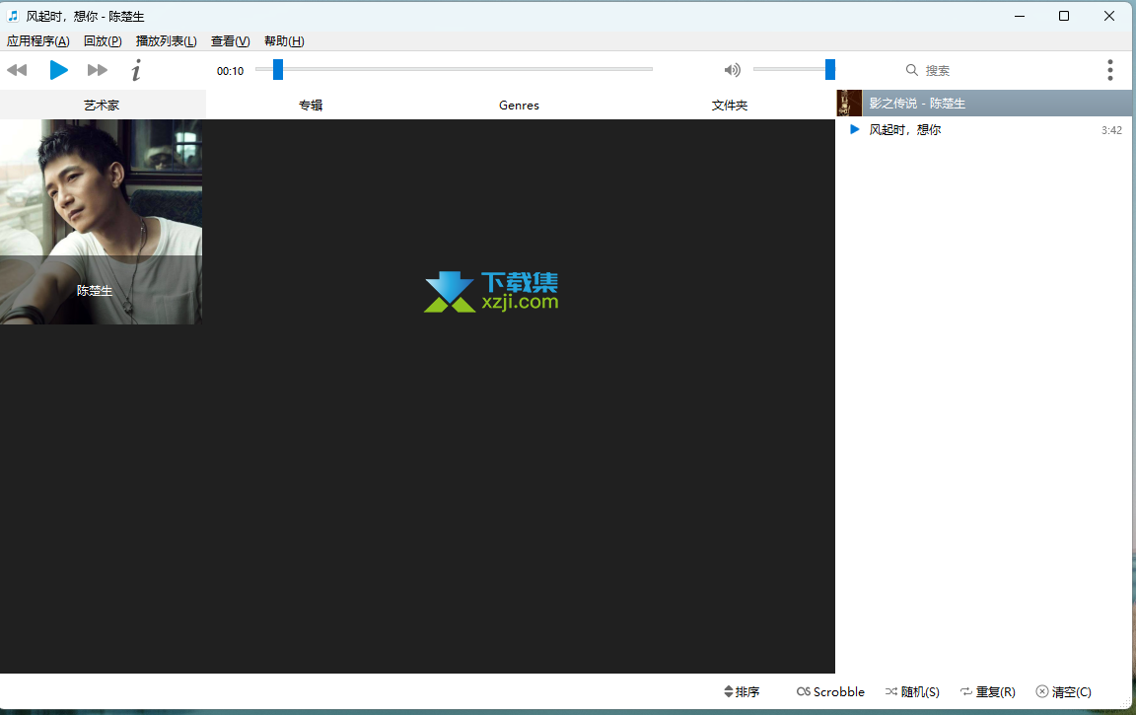Viewport: 1136px width, 715px height.
Task: Adjust the playback seek slider handle
Action: coord(277,70)
